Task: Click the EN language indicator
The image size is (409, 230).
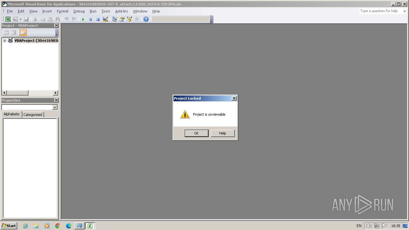Action: (x=359, y=226)
